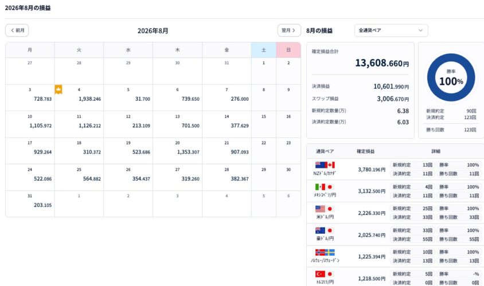This screenshot has height=286, width=484.
Task: Click the 100% win rate donut chart
Action: (x=451, y=77)
